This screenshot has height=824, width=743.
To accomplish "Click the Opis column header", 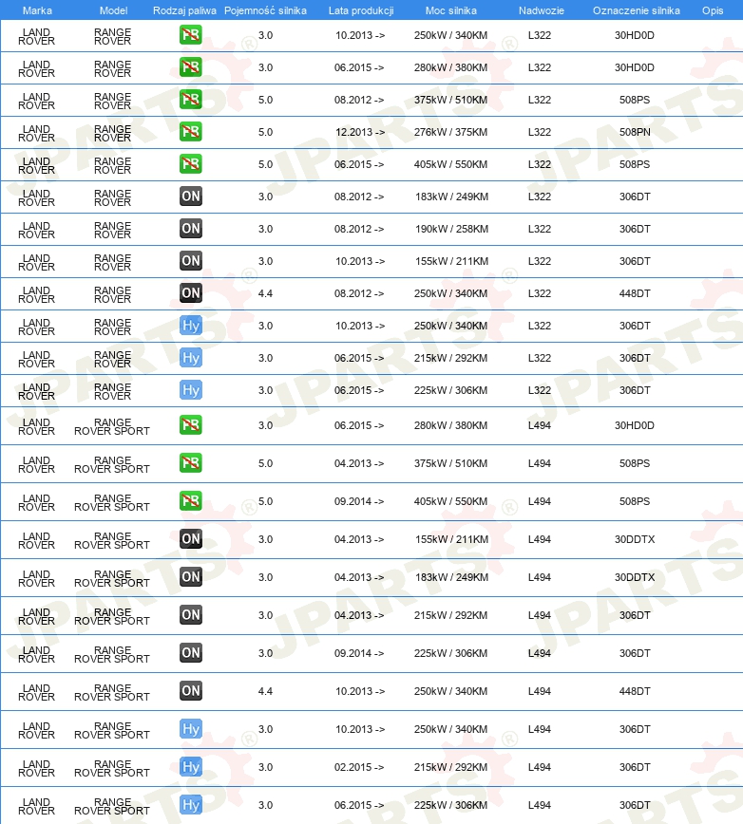I will (712, 9).
